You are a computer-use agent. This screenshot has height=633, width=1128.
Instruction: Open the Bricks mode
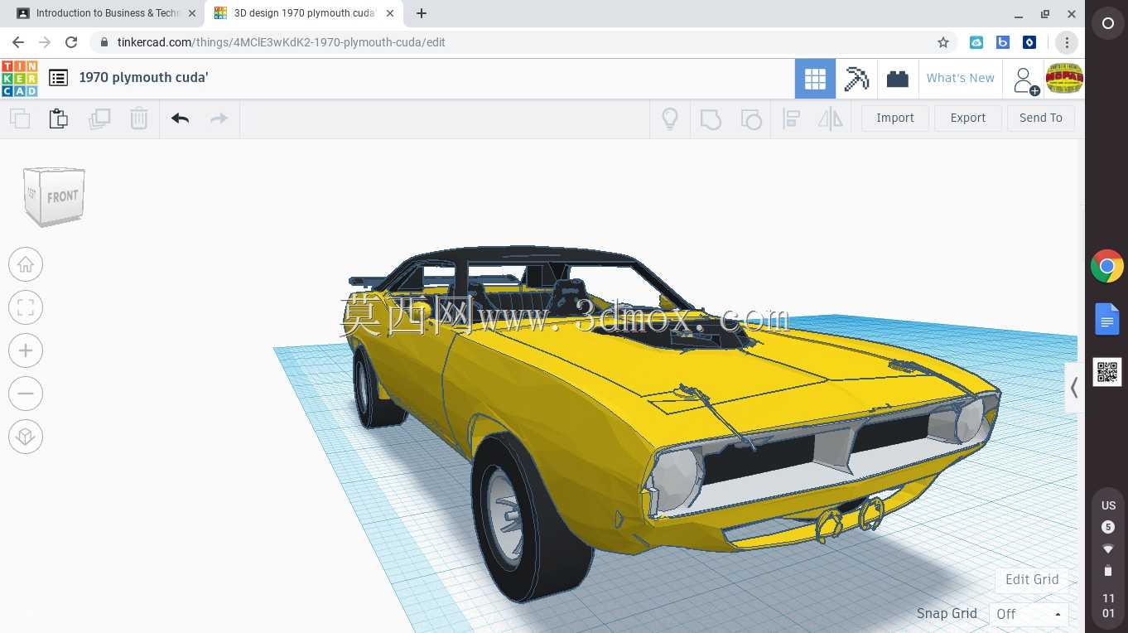coord(898,79)
